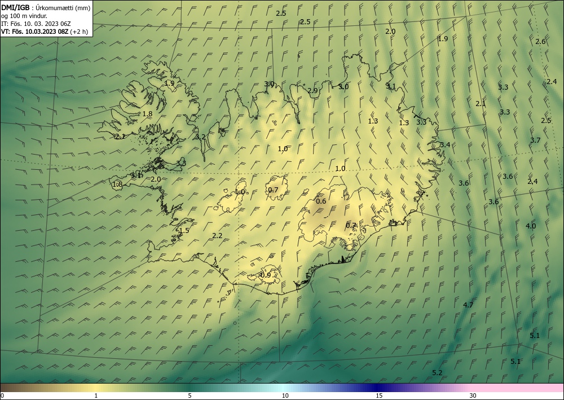Image resolution: width=564 pixels, height=400 pixels.
Task: Select the 'VT: Fös. 10.03.2023 08Z (+2 h)' line
Action: pos(45,32)
